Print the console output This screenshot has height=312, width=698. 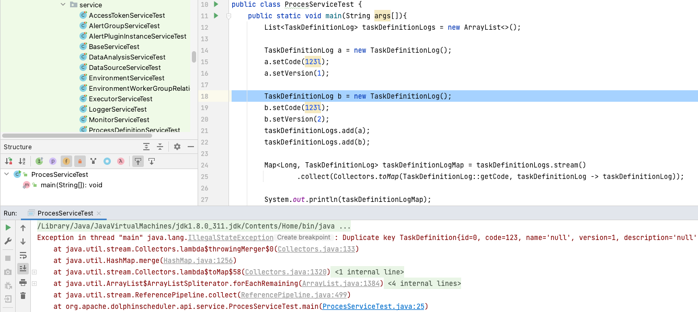pyautogui.click(x=23, y=282)
